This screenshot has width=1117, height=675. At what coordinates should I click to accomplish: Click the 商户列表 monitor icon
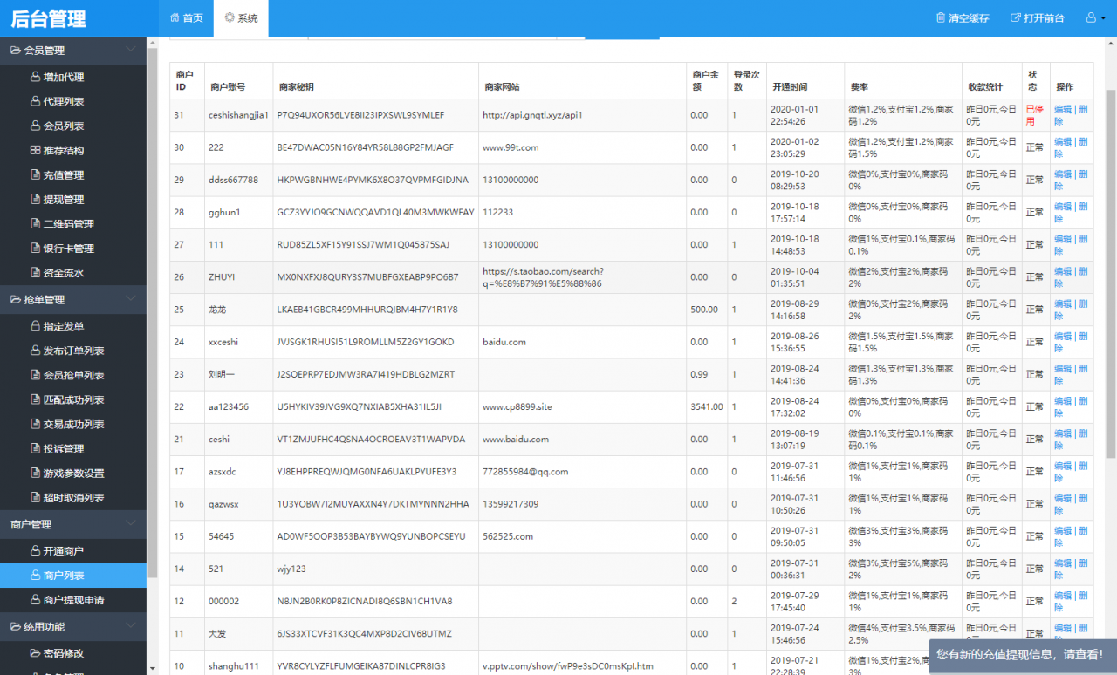(35, 576)
